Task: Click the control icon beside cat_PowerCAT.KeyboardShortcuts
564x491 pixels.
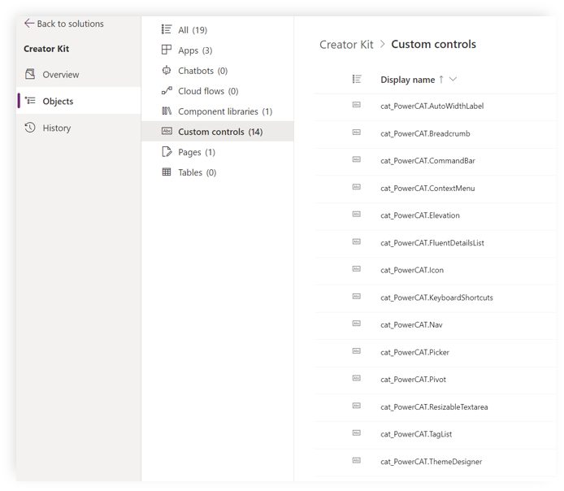Action: [x=357, y=297]
